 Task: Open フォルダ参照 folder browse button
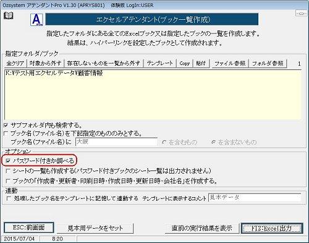(x=268, y=63)
